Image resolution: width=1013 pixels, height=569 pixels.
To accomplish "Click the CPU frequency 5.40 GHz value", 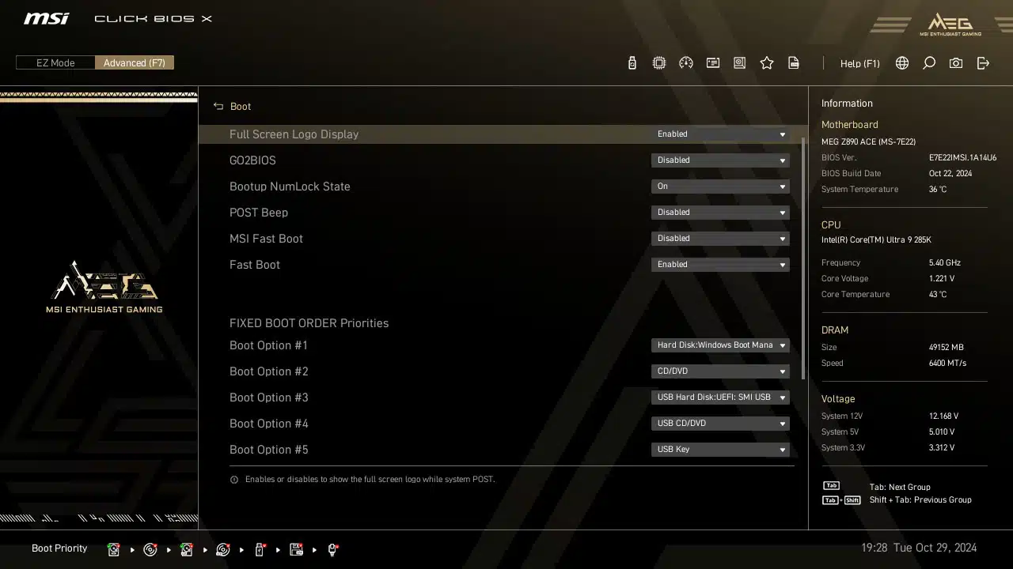I will click(x=944, y=263).
